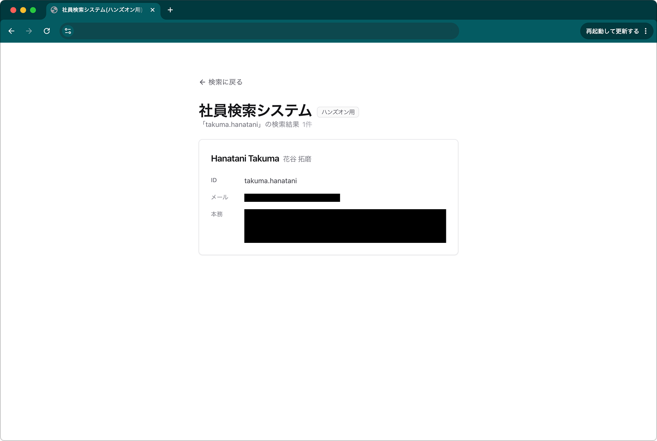Open site information icon in address bar
This screenshot has height=441, width=657.
tap(68, 31)
